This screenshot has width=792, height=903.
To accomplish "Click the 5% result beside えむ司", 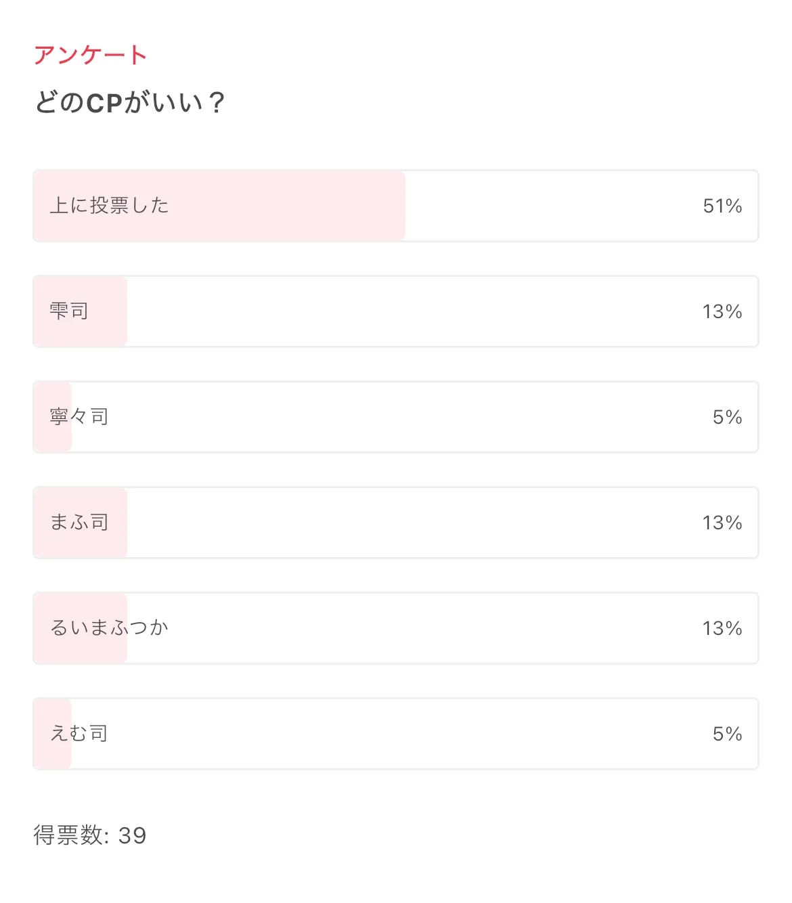I will (727, 734).
